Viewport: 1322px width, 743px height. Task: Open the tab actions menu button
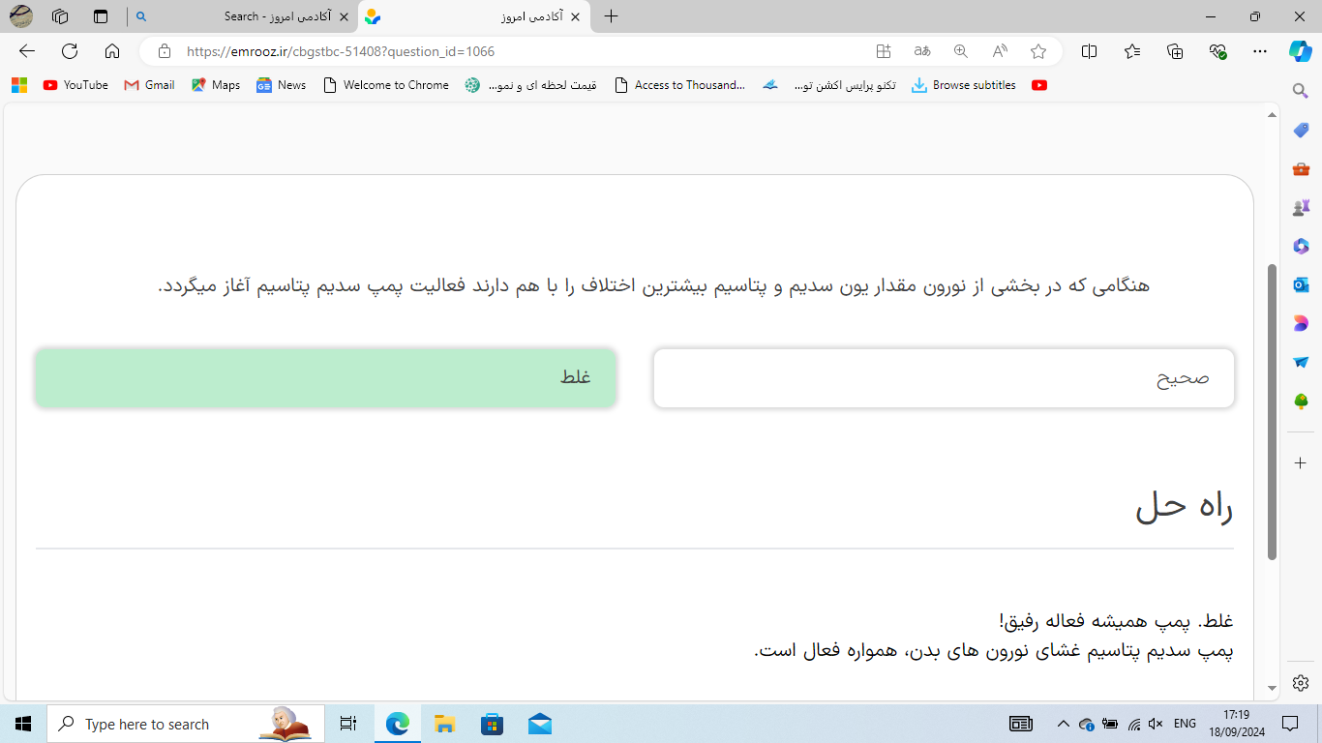(x=101, y=16)
